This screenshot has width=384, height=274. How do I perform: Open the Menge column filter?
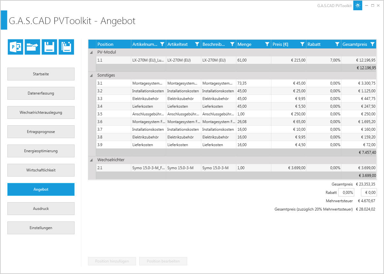click(267, 44)
